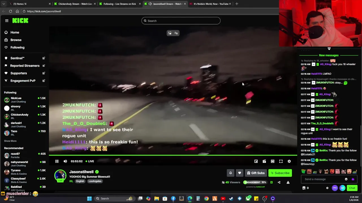Click external-link icon beside Engagement PvP
The height and width of the screenshot is (203, 362).
[44, 81]
